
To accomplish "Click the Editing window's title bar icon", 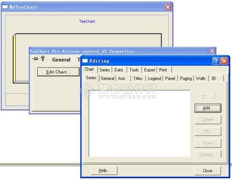I will coord(85,61).
